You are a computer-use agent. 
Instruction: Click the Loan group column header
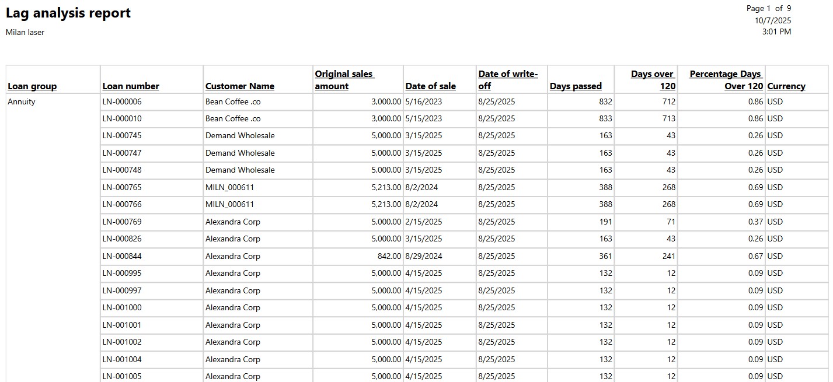point(32,86)
